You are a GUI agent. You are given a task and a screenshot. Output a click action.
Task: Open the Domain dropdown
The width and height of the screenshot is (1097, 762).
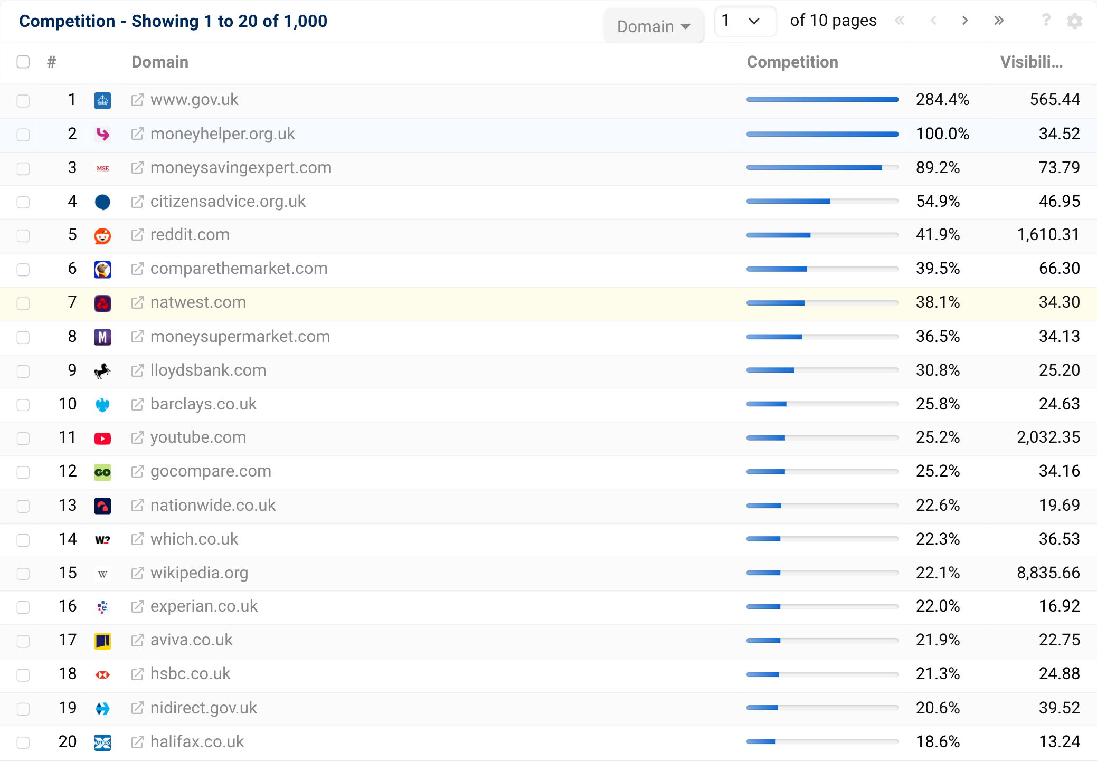click(x=654, y=26)
